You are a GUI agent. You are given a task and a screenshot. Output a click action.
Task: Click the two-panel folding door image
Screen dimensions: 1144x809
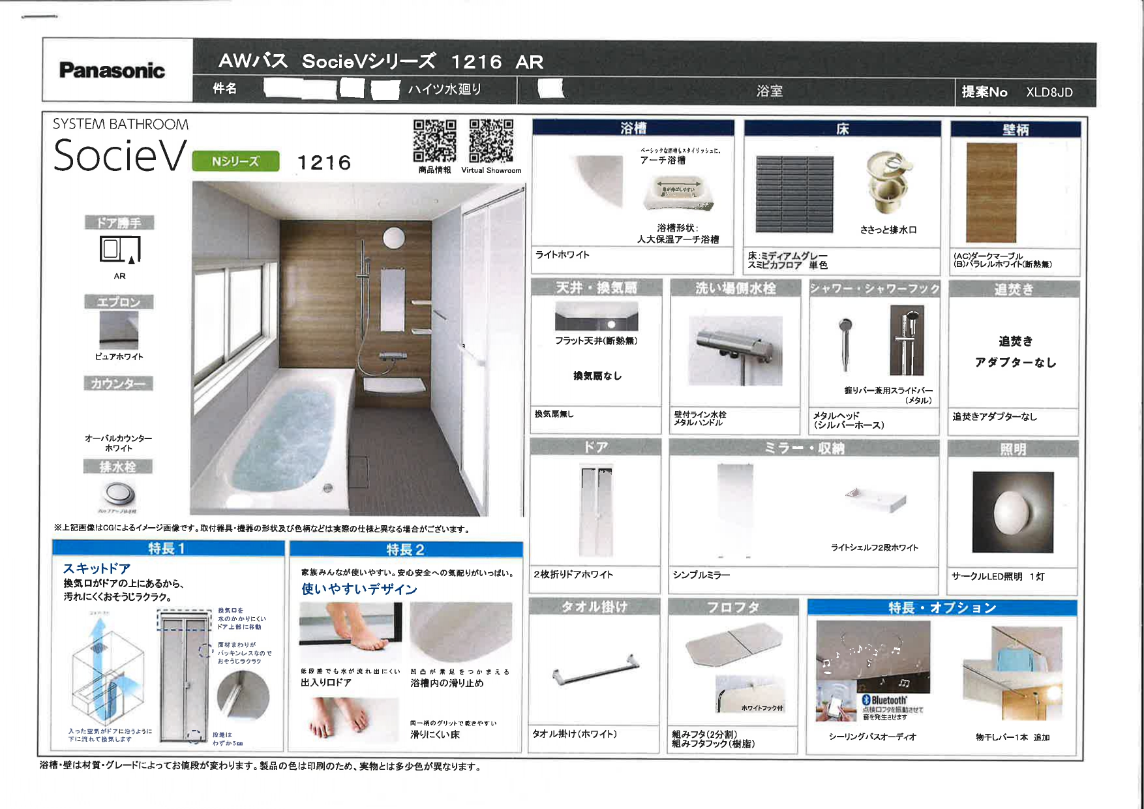[x=596, y=510]
